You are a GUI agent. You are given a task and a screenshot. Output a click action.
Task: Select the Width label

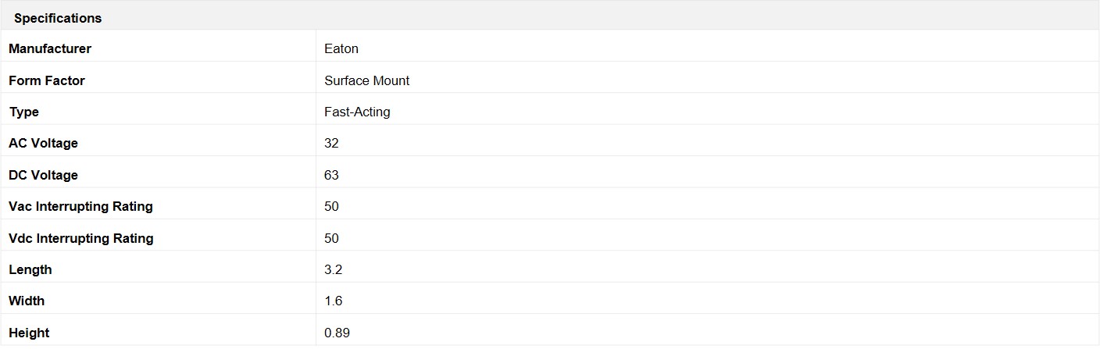(x=27, y=301)
